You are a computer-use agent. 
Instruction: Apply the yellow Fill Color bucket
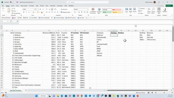click(38, 12)
